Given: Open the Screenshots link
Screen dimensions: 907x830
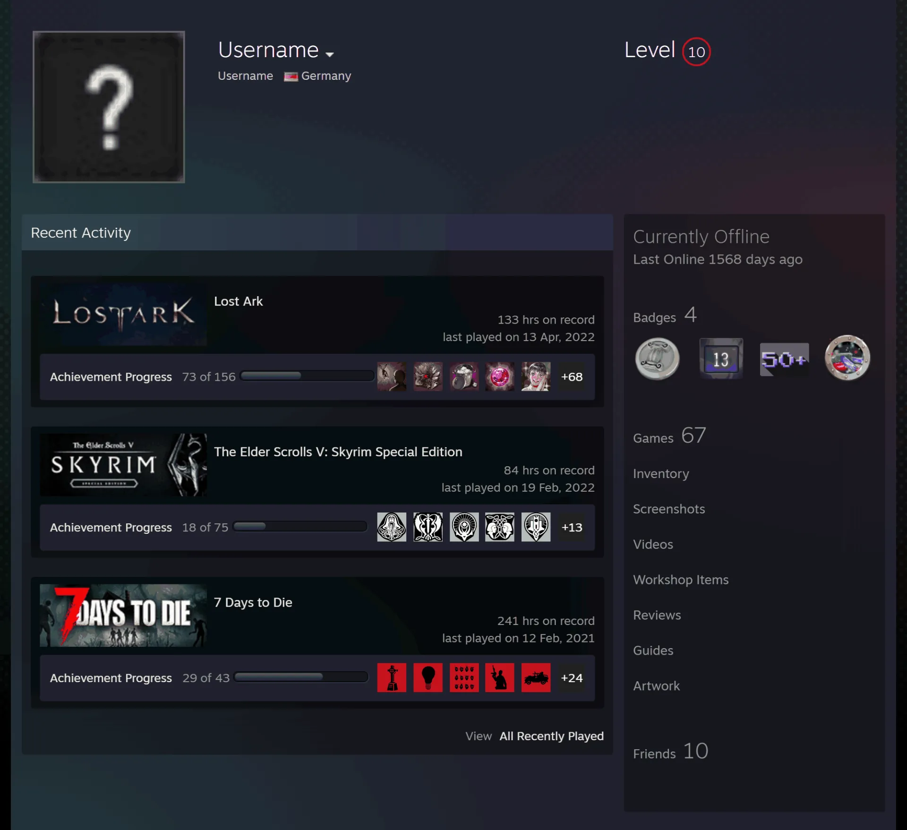Looking at the screenshot, I should tap(669, 509).
